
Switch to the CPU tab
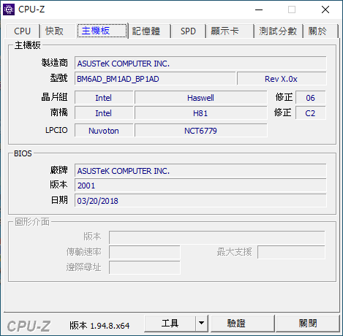(22, 31)
